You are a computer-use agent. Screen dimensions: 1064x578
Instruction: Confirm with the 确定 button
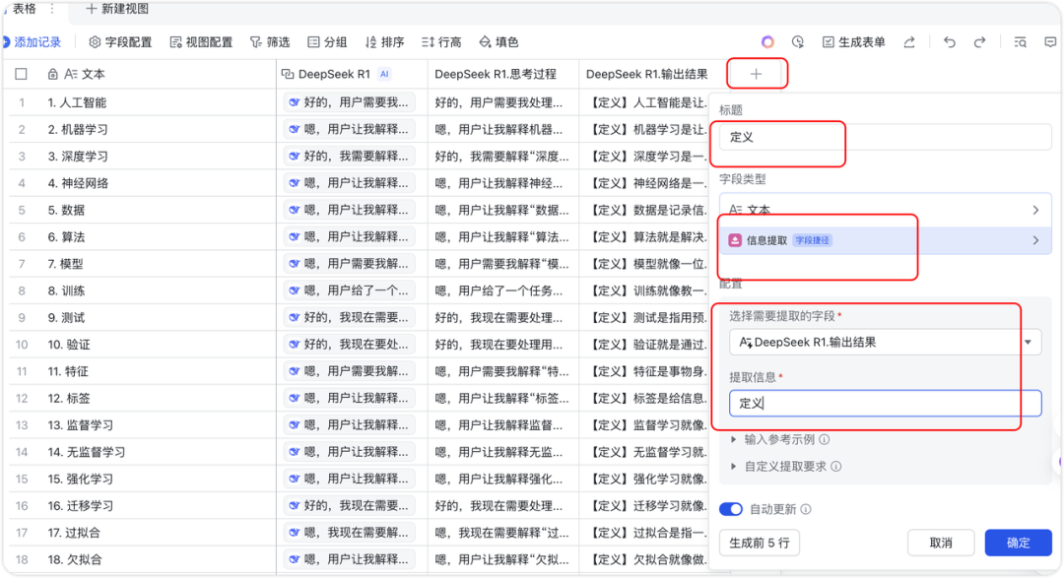pos(1018,543)
